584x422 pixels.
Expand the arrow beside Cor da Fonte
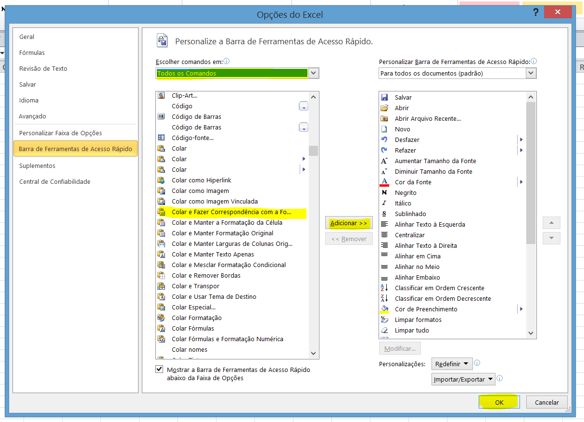pos(521,182)
